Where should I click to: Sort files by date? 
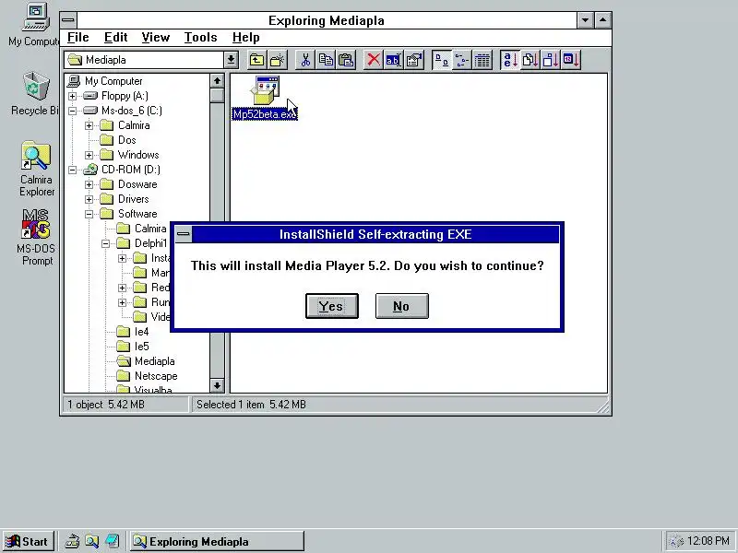pyautogui.click(x=571, y=60)
